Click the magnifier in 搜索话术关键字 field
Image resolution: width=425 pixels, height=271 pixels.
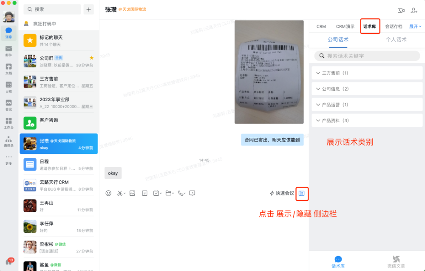[x=322, y=56]
